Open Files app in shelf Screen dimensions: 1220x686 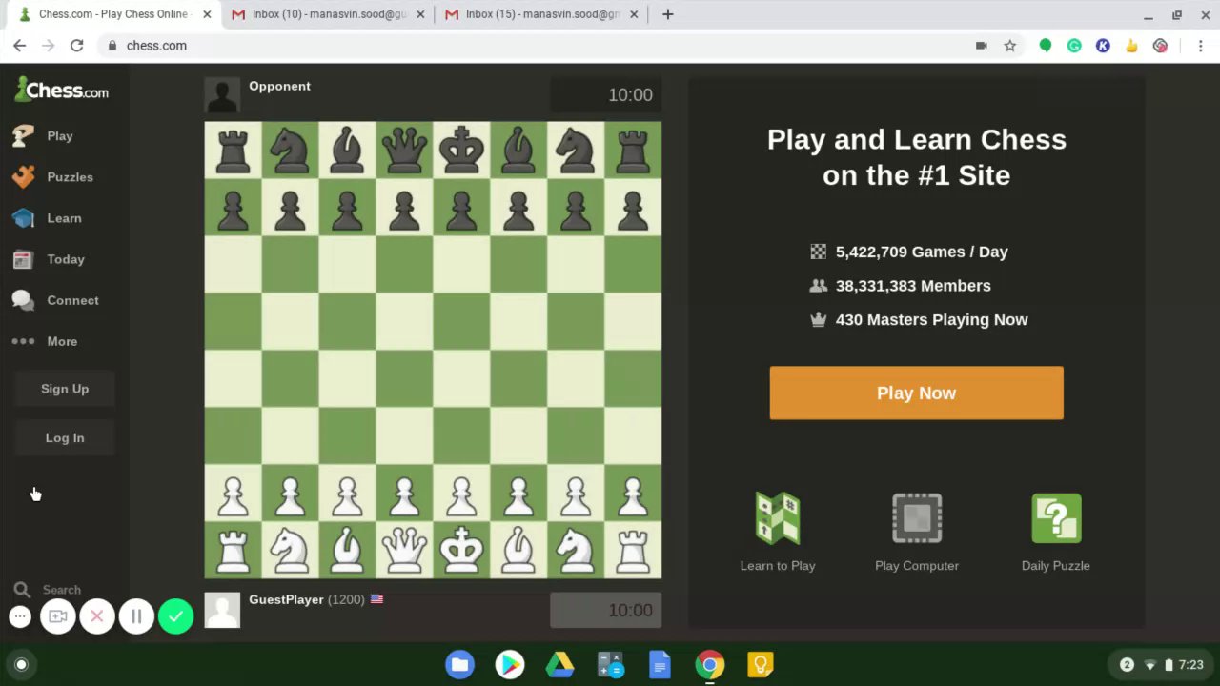(x=459, y=664)
